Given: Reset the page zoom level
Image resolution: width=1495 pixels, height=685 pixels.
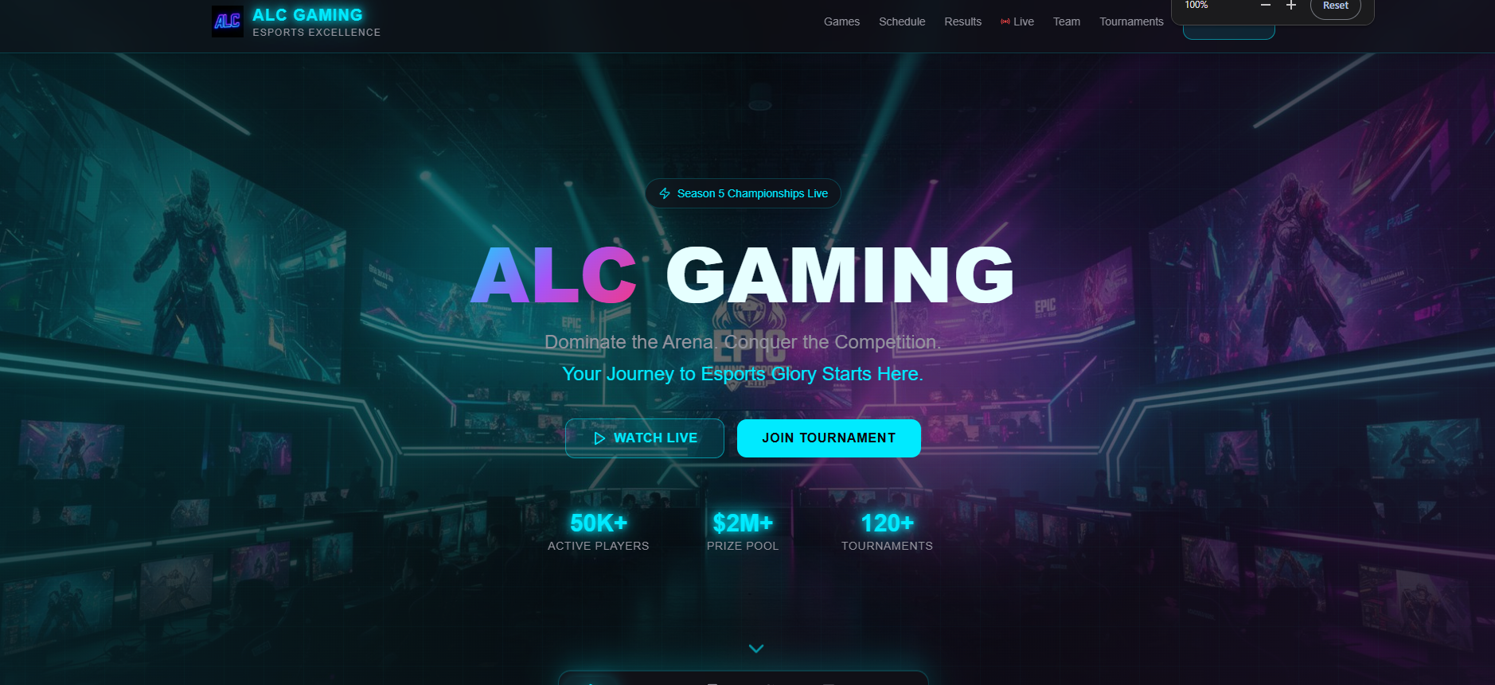Looking at the screenshot, I should tap(1336, 6).
